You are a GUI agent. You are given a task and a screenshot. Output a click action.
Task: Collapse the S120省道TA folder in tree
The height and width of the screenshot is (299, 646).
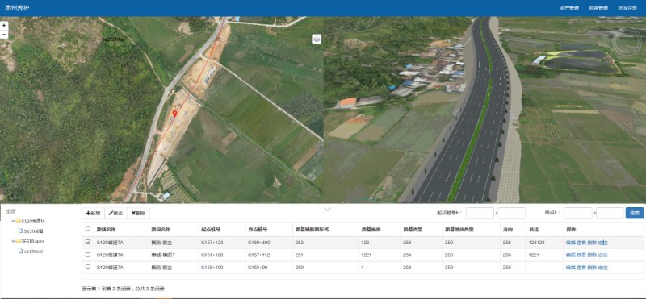pyautogui.click(x=14, y=221)
